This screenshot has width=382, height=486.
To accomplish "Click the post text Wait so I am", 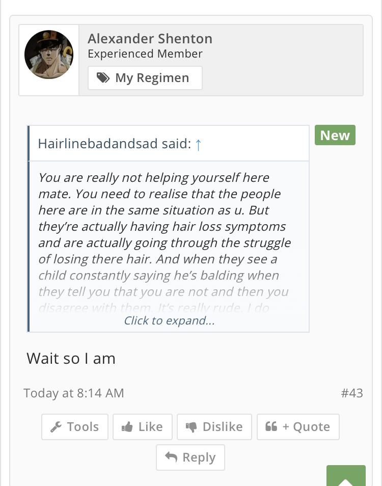I will coord(71,359).
